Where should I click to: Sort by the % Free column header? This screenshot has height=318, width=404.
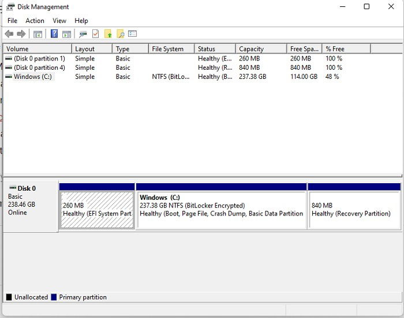(346, 48)
